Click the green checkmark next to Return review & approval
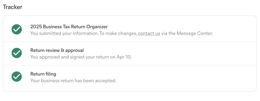Screen dimensions: 260x101 tap(17, 53)
